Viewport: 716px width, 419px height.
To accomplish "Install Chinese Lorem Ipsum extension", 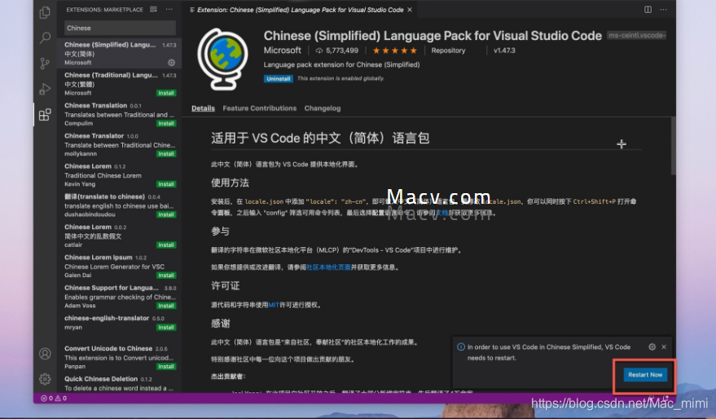I will (x=165, y=275).
